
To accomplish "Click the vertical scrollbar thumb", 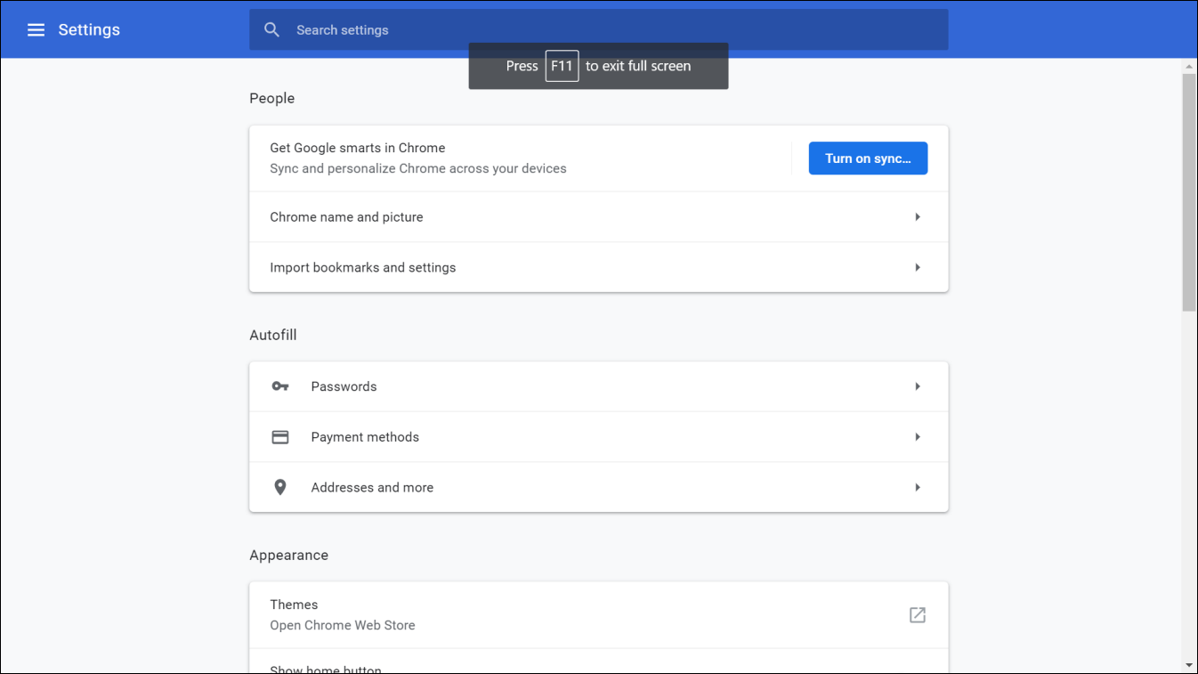I will click(x=1189, y=191).
